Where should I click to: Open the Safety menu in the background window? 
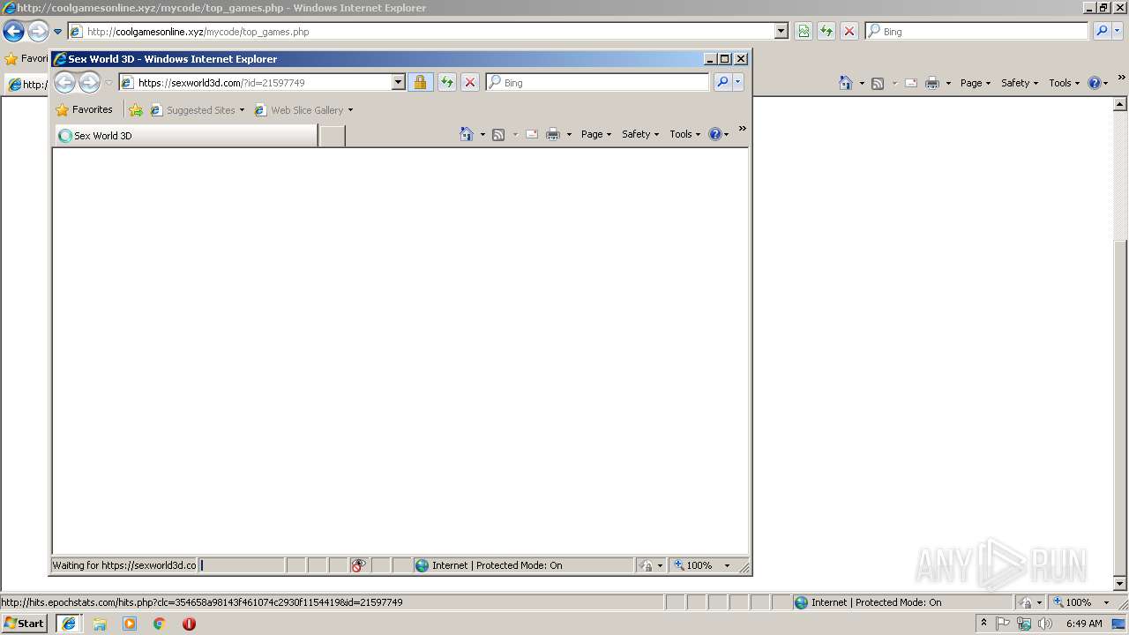1020,83
